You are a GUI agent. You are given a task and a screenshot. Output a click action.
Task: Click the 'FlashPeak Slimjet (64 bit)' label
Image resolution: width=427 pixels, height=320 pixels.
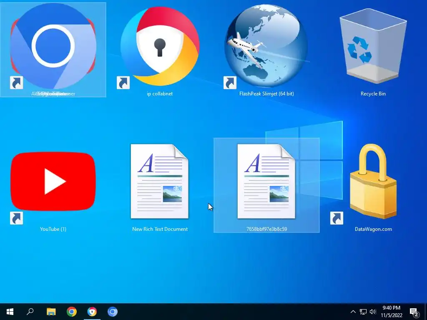pyautogui.click(x=266, y=94)
